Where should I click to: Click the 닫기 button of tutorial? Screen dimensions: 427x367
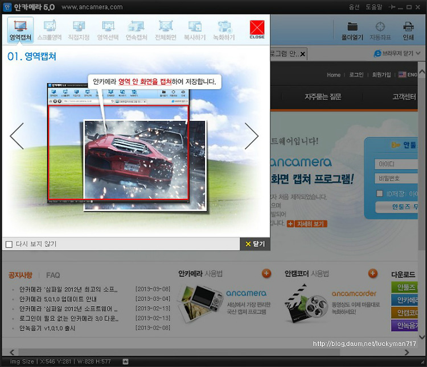[255, 244]
